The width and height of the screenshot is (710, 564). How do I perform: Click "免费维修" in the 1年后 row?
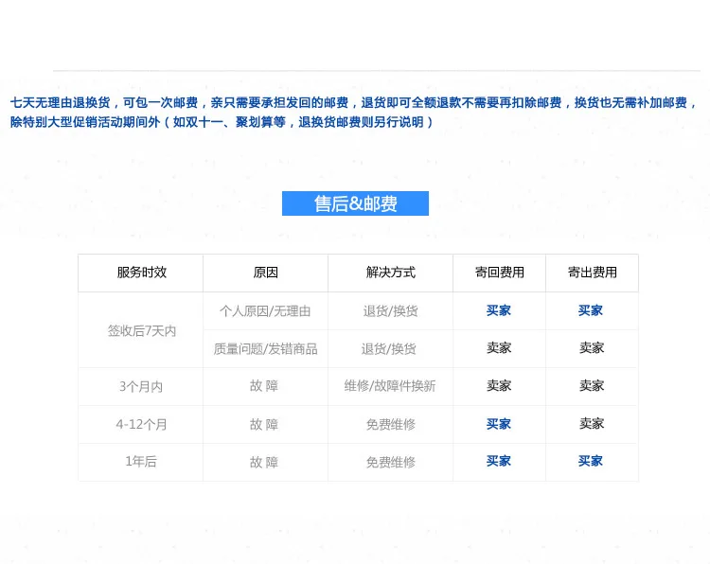point(391,462)
